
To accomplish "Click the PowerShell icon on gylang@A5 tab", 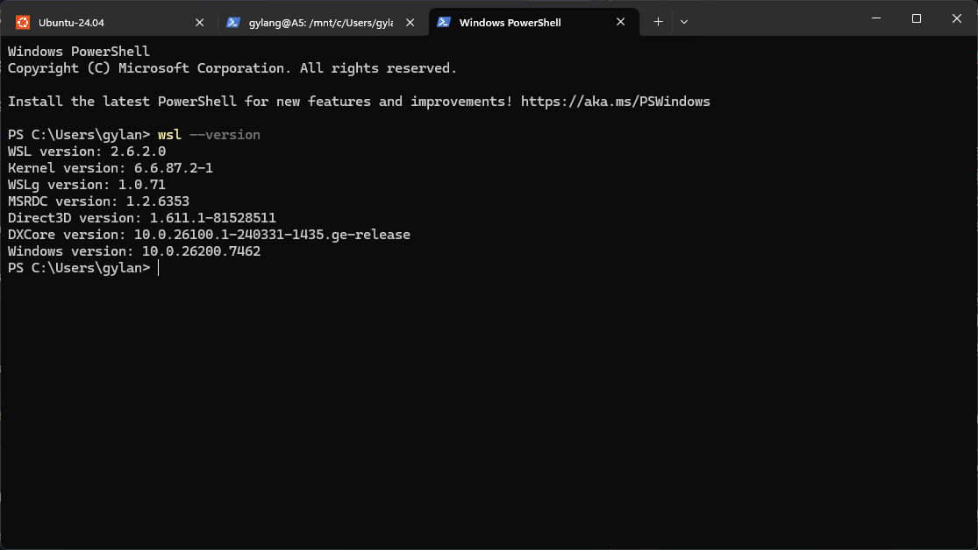I will point(233,22).
